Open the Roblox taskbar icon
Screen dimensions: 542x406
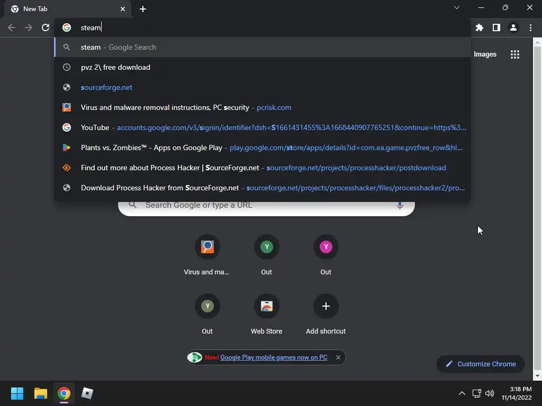point(87,393)
